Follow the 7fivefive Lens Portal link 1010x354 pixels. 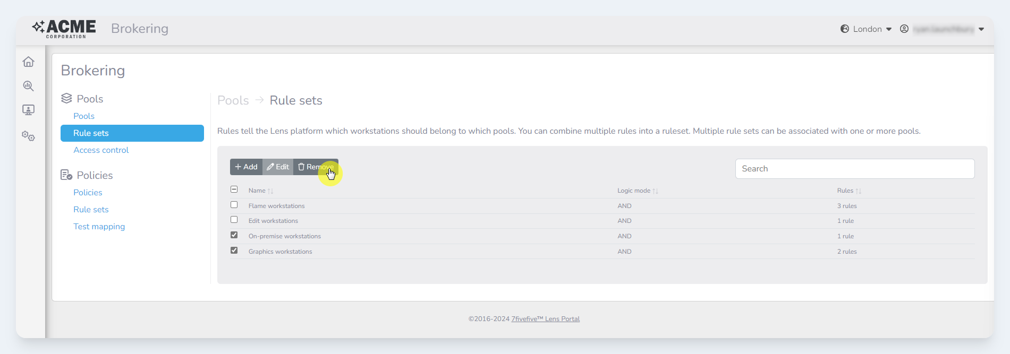point(545,319)
